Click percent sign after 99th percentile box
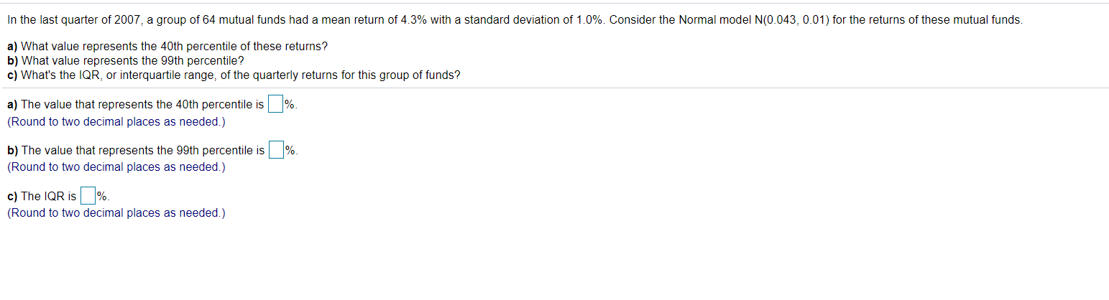This screenshot has width=1109, height=300. click(x=290, y=150)
